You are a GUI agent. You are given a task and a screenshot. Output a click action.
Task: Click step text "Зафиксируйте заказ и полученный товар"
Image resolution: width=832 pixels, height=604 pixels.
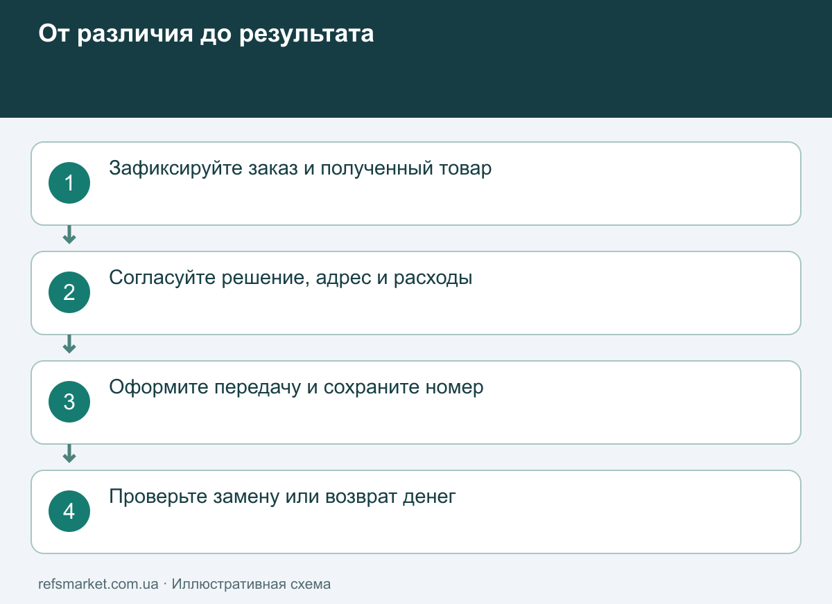point(300,168)
